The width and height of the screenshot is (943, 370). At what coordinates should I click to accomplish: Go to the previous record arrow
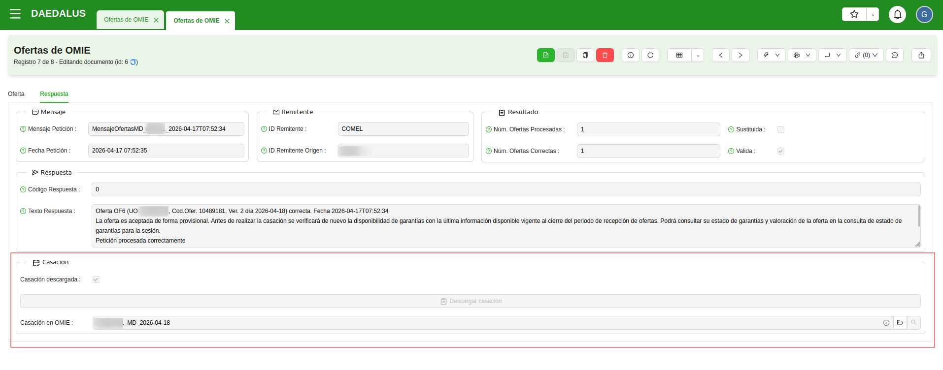[x=720, y=55]
